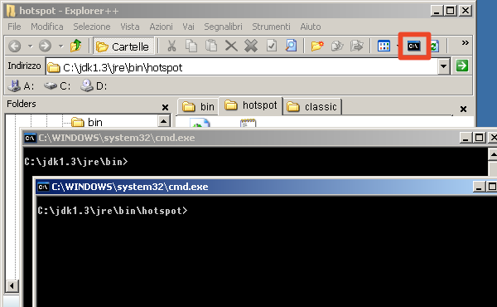Viewport: 497px width, 307px height.
Task: Open Search with the magnifier icon
Action: pyautogui.click(x=291, y=46)
